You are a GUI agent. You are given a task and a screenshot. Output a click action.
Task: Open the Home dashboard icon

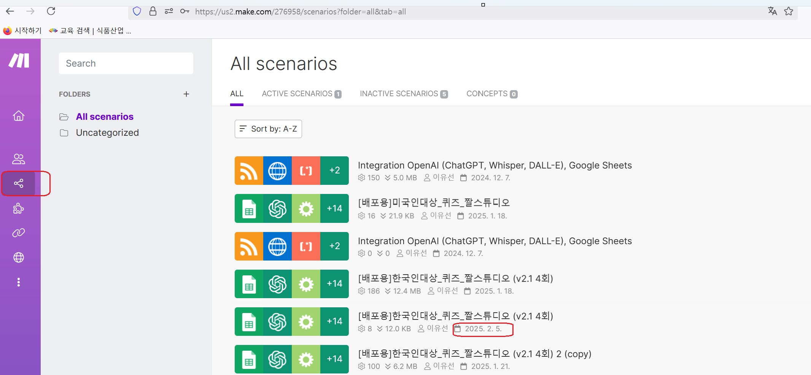[x=19, y=116]
